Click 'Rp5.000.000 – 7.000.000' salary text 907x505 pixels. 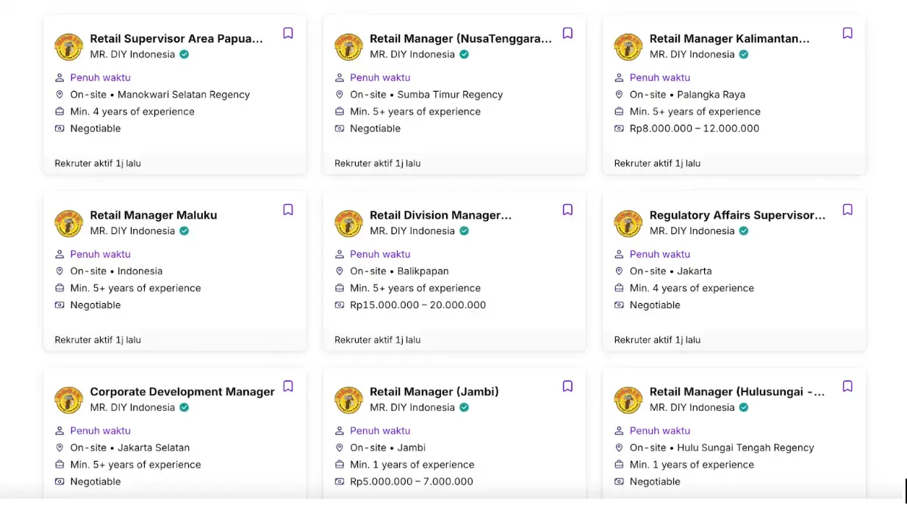pos(412,482)
